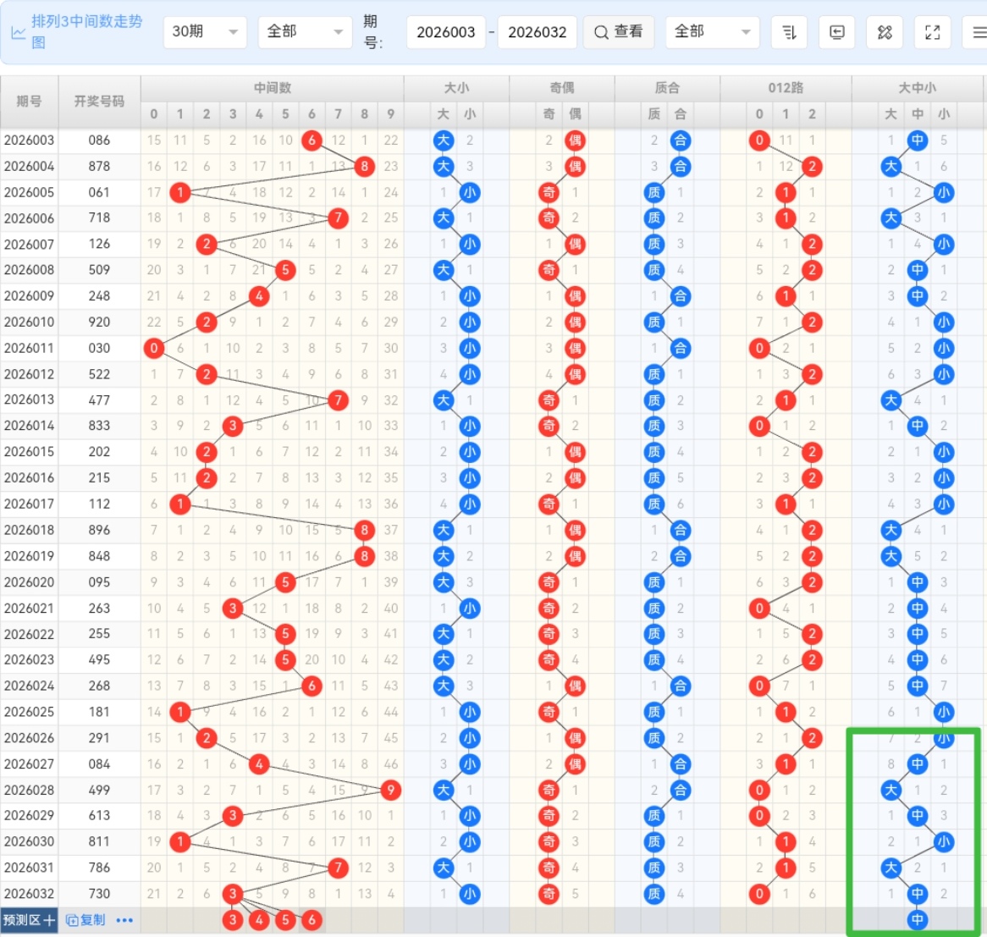The image size is (987, 937).
Task: Toggle the blue 中 prediction ball at the bottom
Action: 917,920
